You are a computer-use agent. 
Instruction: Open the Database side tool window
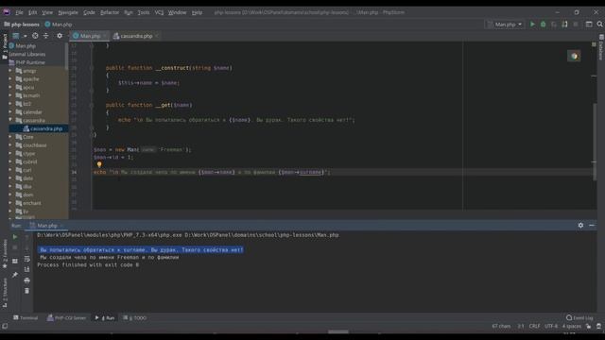601,47
